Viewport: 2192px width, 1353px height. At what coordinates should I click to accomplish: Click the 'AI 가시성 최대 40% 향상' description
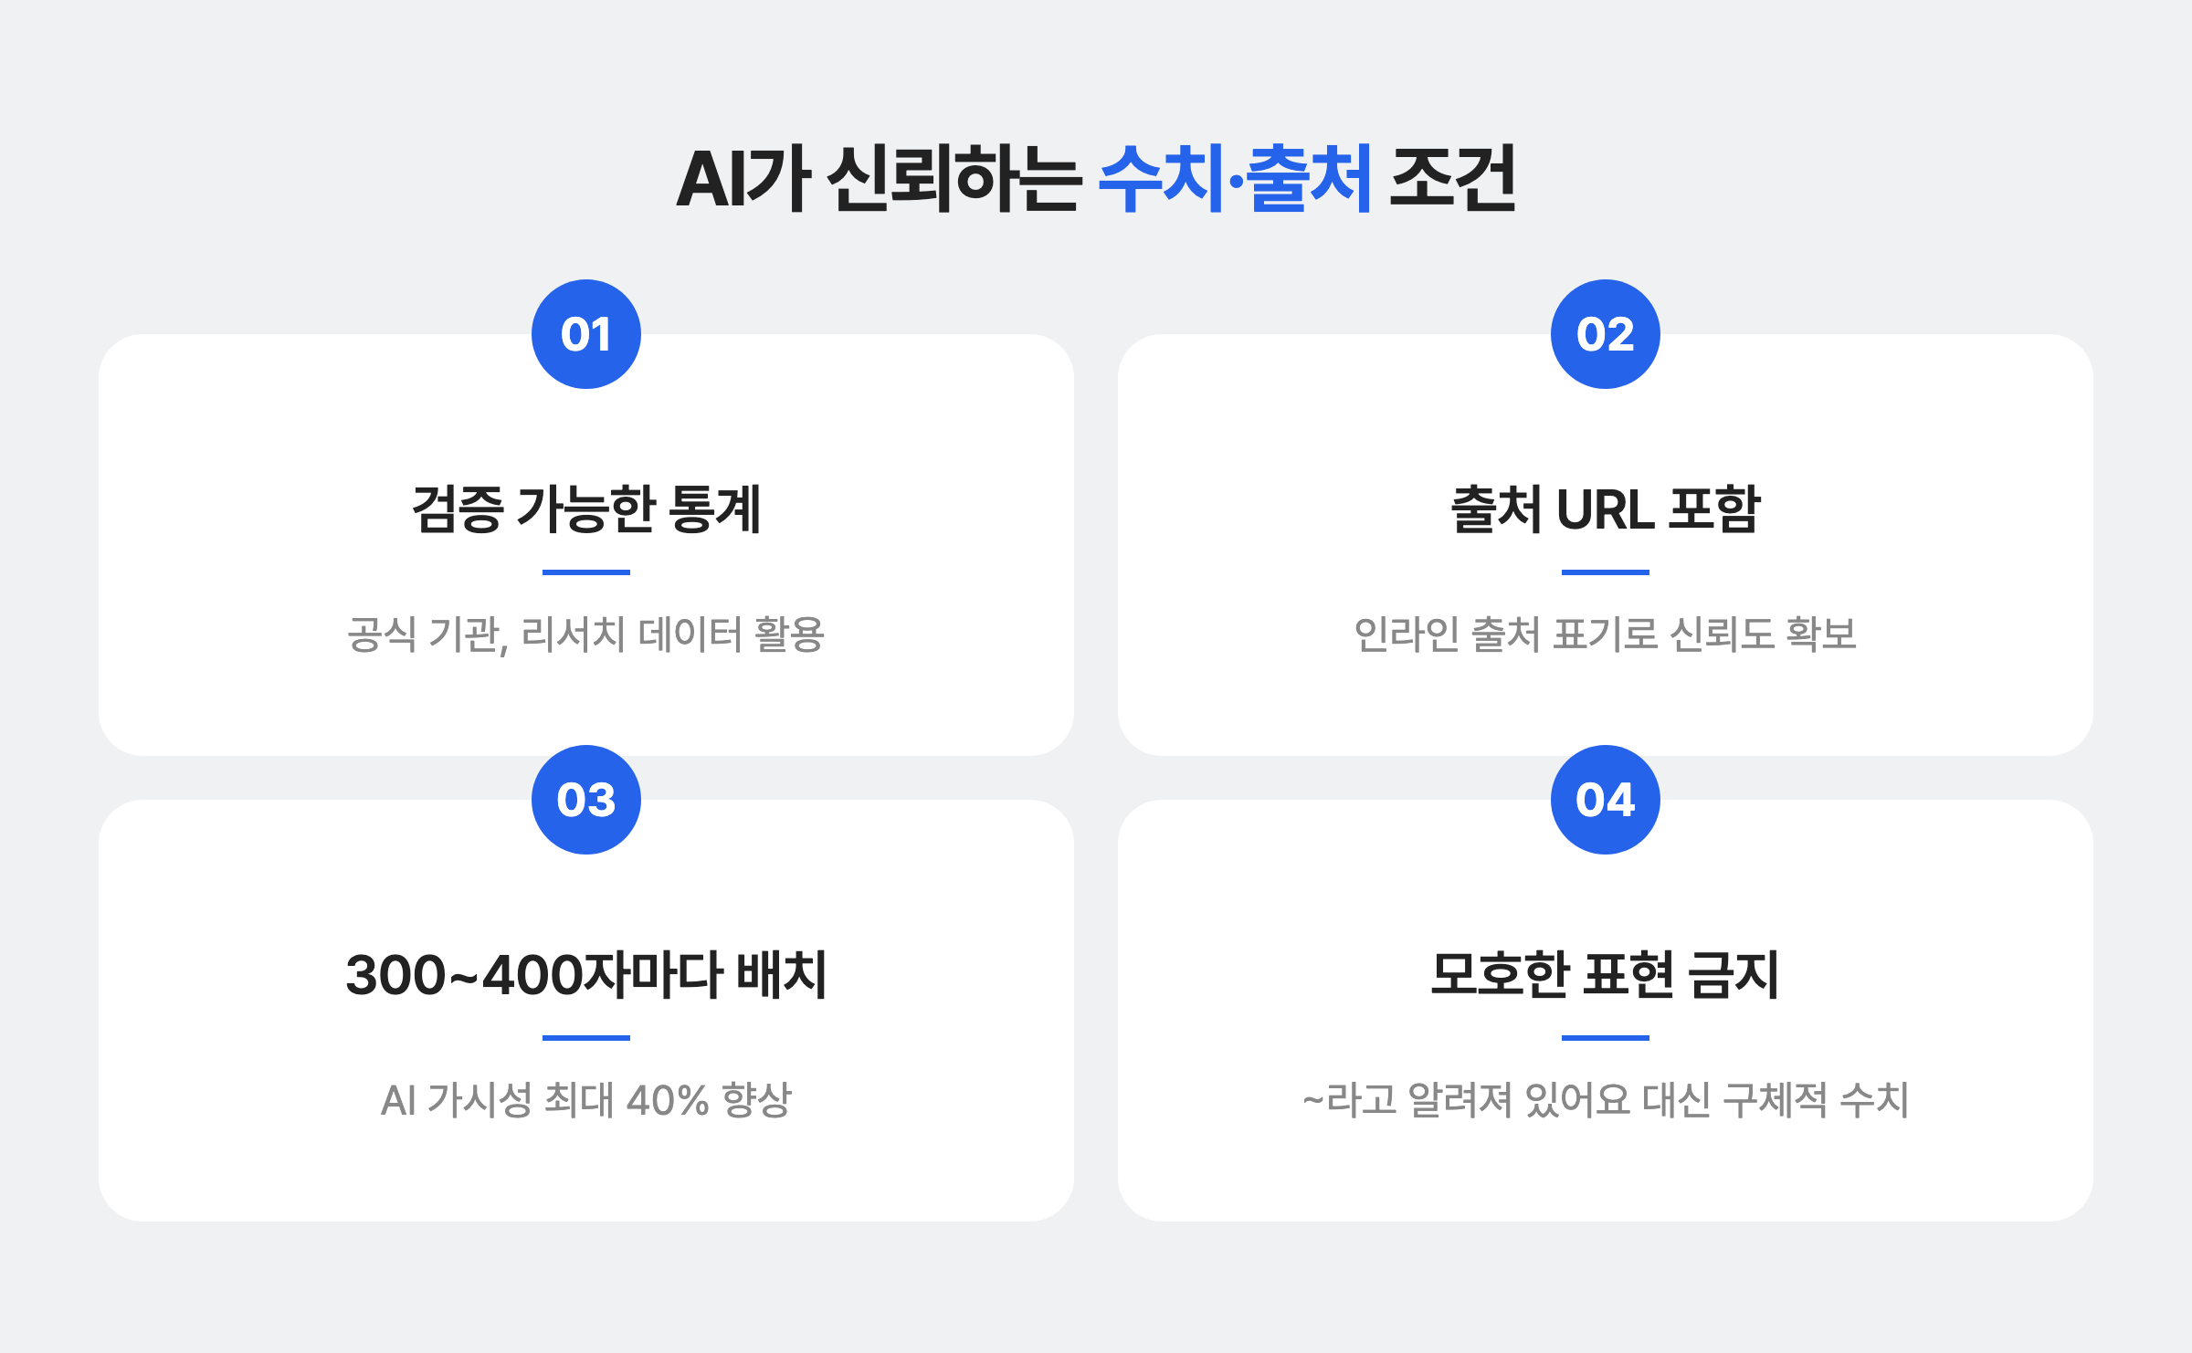[x=586, y=1100]
